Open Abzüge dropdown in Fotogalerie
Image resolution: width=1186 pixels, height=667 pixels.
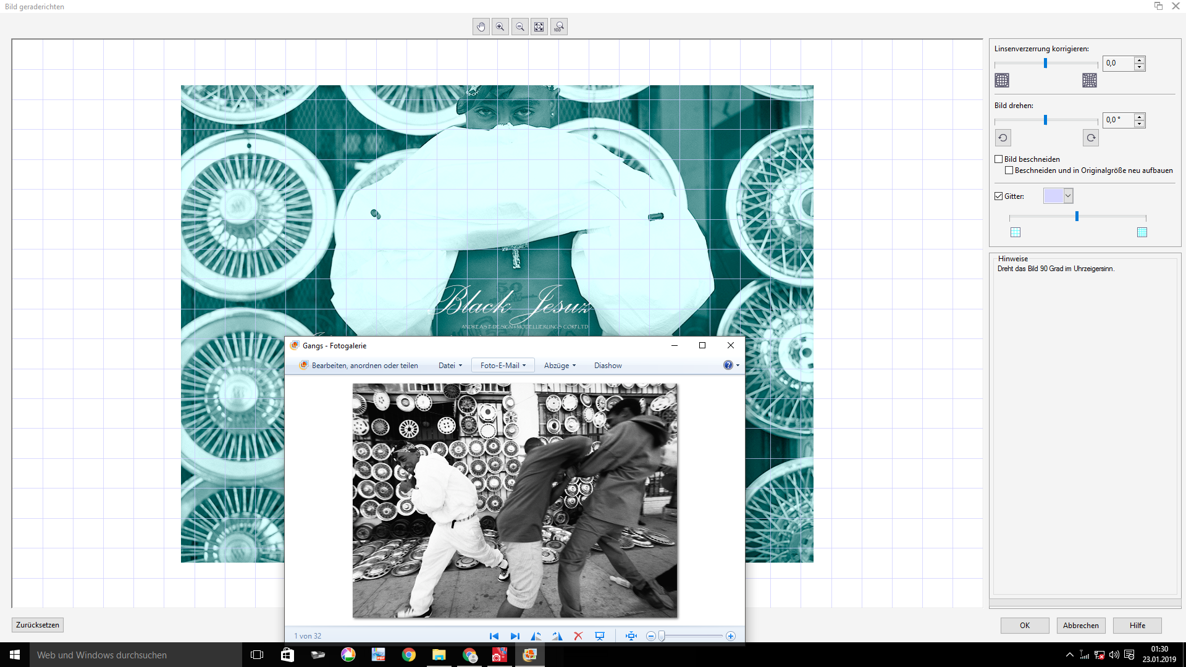point(560,366)
